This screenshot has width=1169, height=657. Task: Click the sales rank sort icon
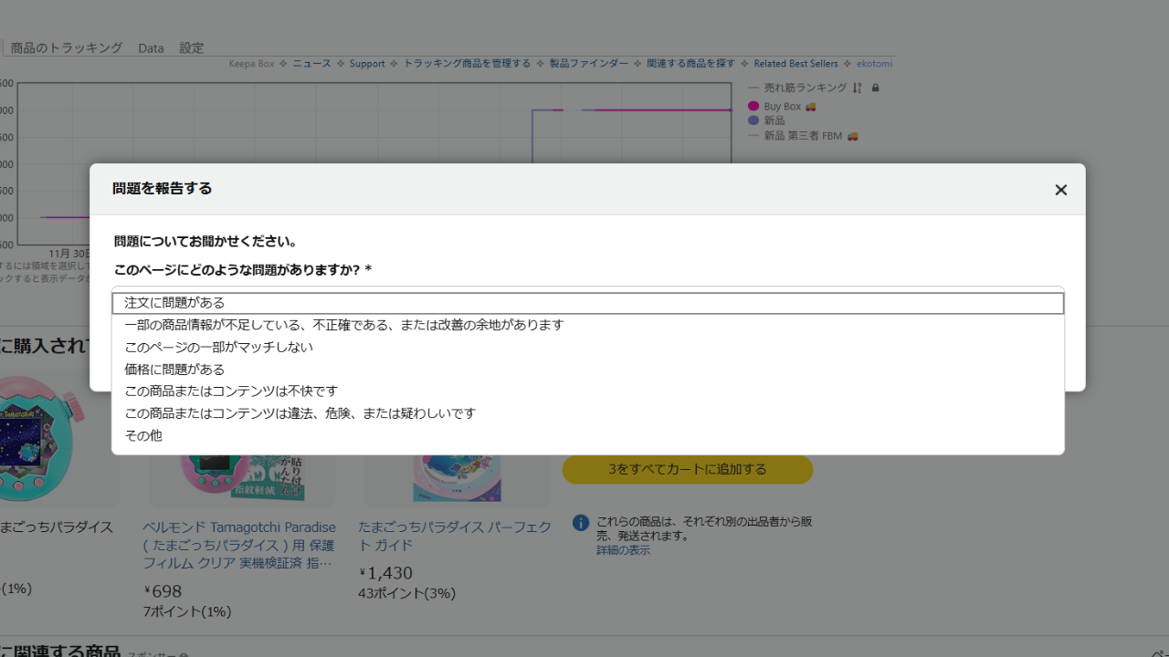click(857, 89)
